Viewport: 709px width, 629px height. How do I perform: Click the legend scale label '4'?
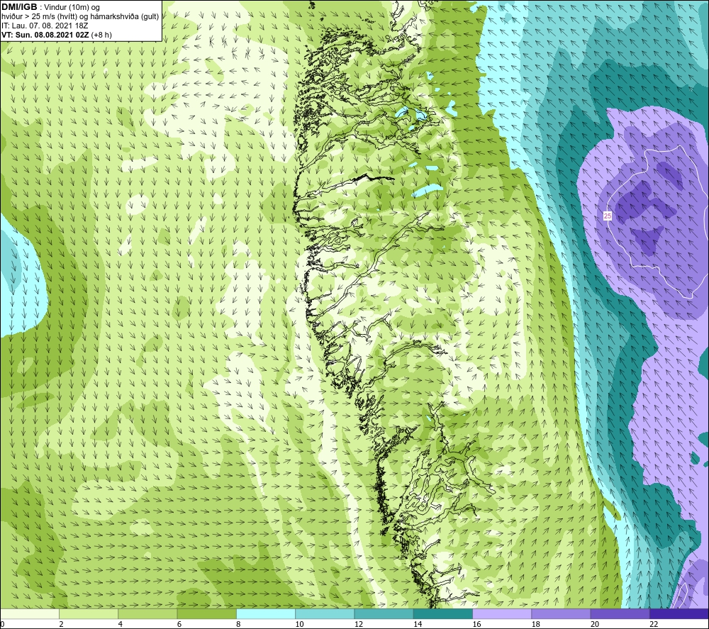[x=121, y=624]
